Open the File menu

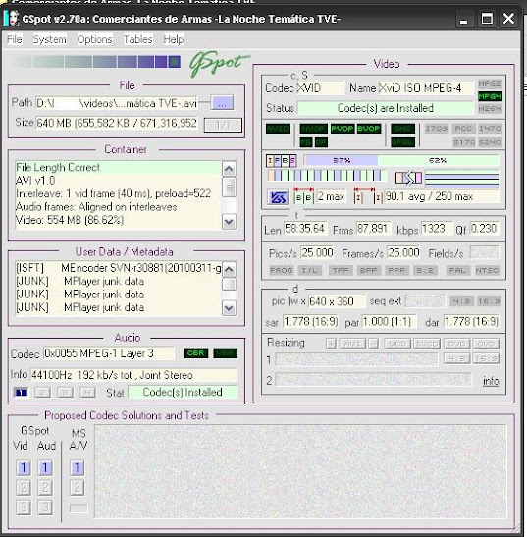click(x=15, y=39)
